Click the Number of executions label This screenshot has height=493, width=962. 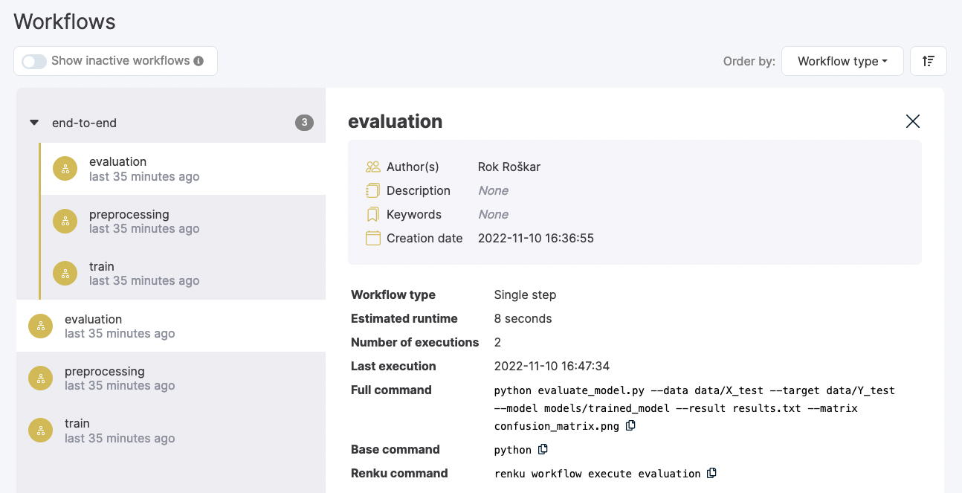point(415,342)
